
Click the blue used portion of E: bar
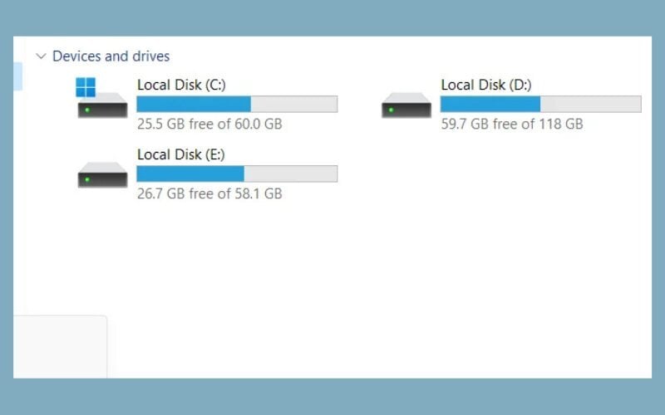(190, 173)
